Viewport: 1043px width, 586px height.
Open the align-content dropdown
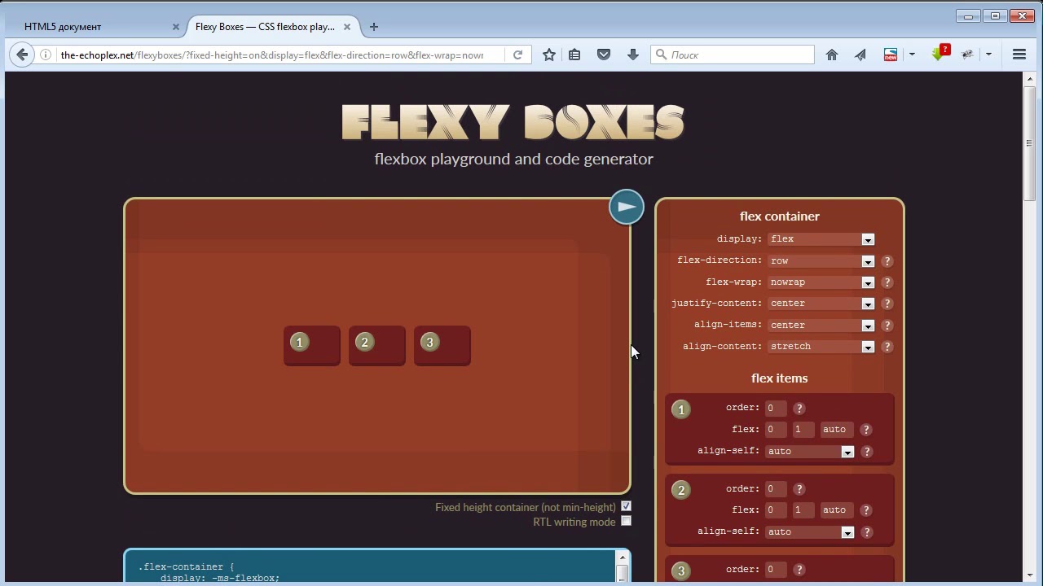point(821,347)
